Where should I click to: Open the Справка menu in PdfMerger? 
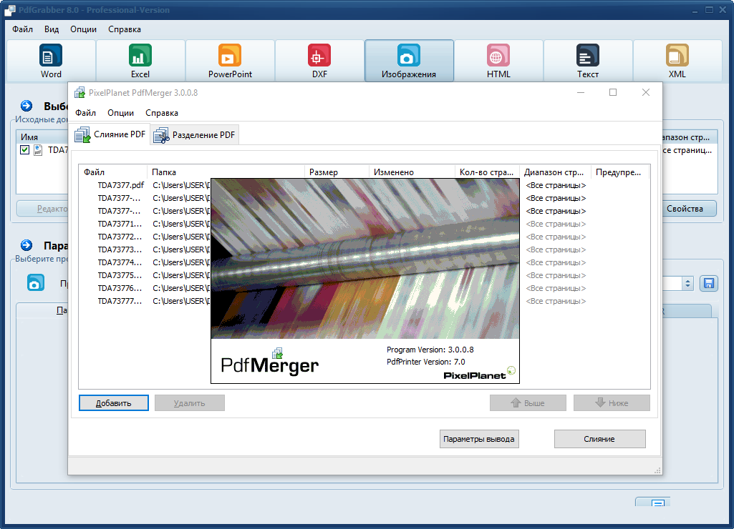[x=162, y=113]
